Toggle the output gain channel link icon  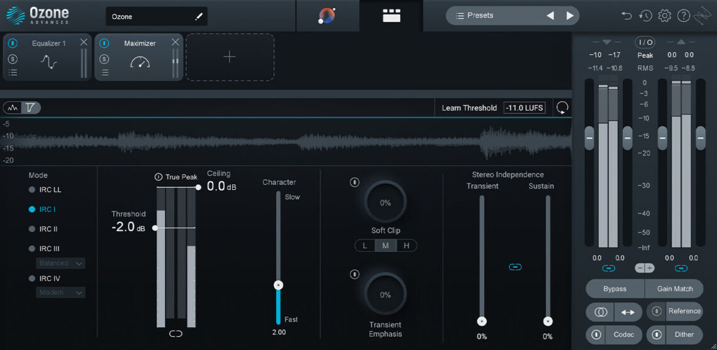pyautogui.click(x=681, y=268)
